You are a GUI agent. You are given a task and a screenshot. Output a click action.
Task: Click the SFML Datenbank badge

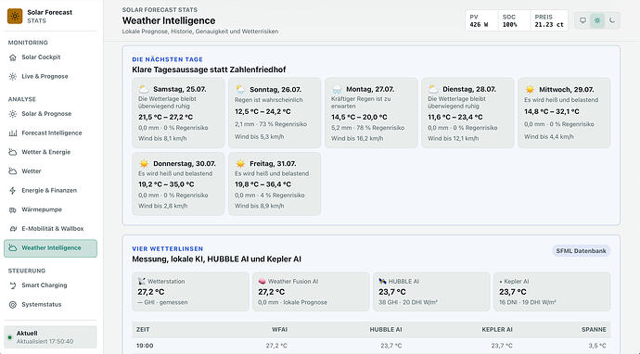pyautogui.click(x=581, y=251)
